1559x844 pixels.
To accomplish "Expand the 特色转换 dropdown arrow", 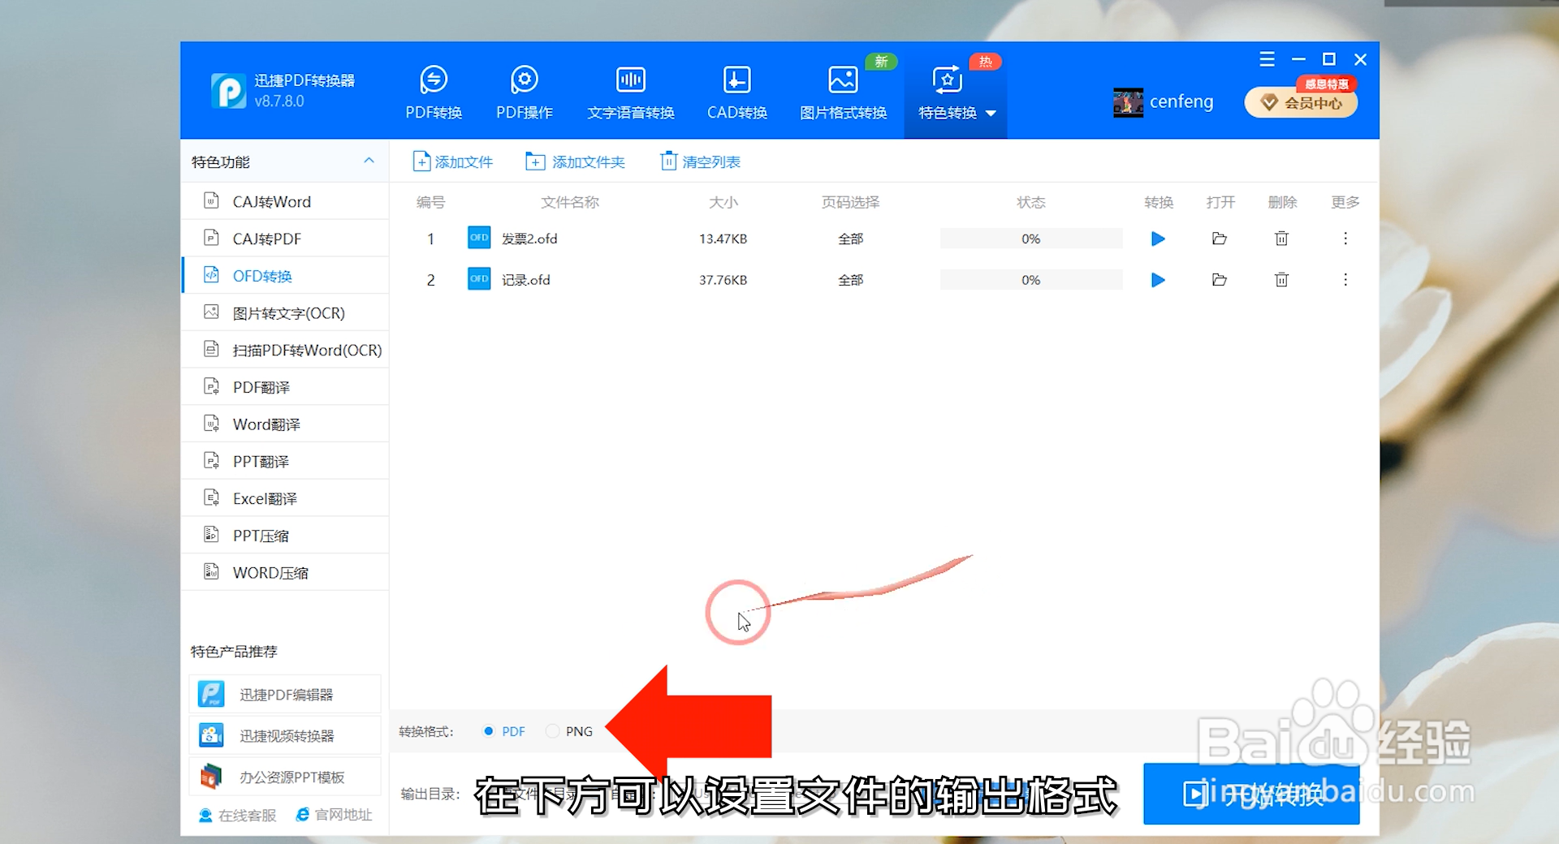I will coord(991,114).
